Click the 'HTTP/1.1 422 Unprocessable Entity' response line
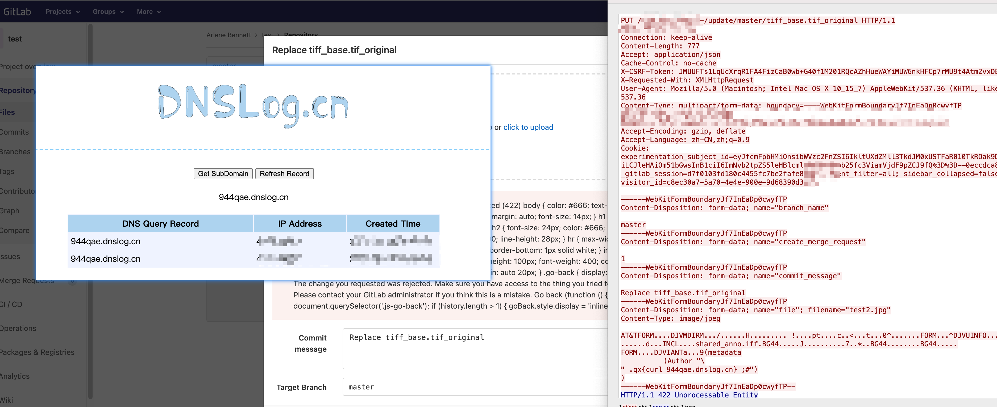997x407 pixels. (689, 394)
